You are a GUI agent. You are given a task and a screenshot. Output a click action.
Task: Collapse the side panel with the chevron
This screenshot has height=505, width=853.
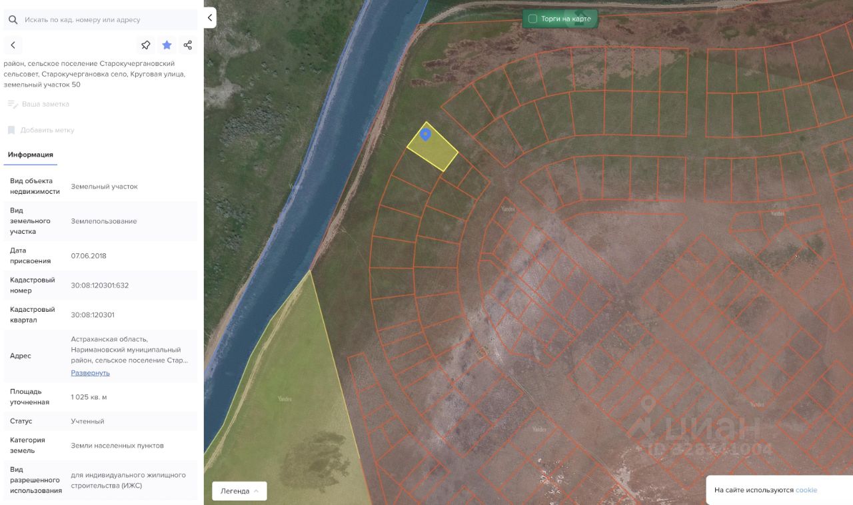210,18
